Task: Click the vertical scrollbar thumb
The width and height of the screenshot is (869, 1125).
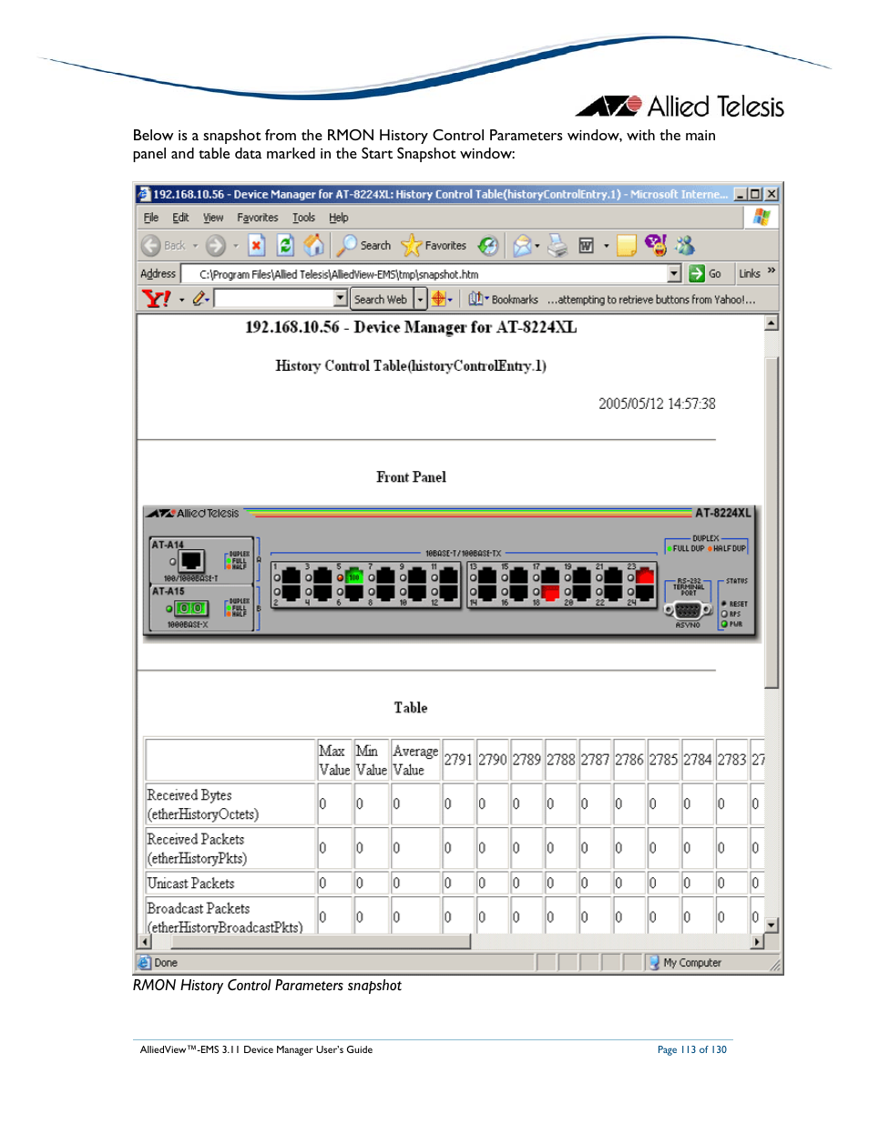Action: 772,523
